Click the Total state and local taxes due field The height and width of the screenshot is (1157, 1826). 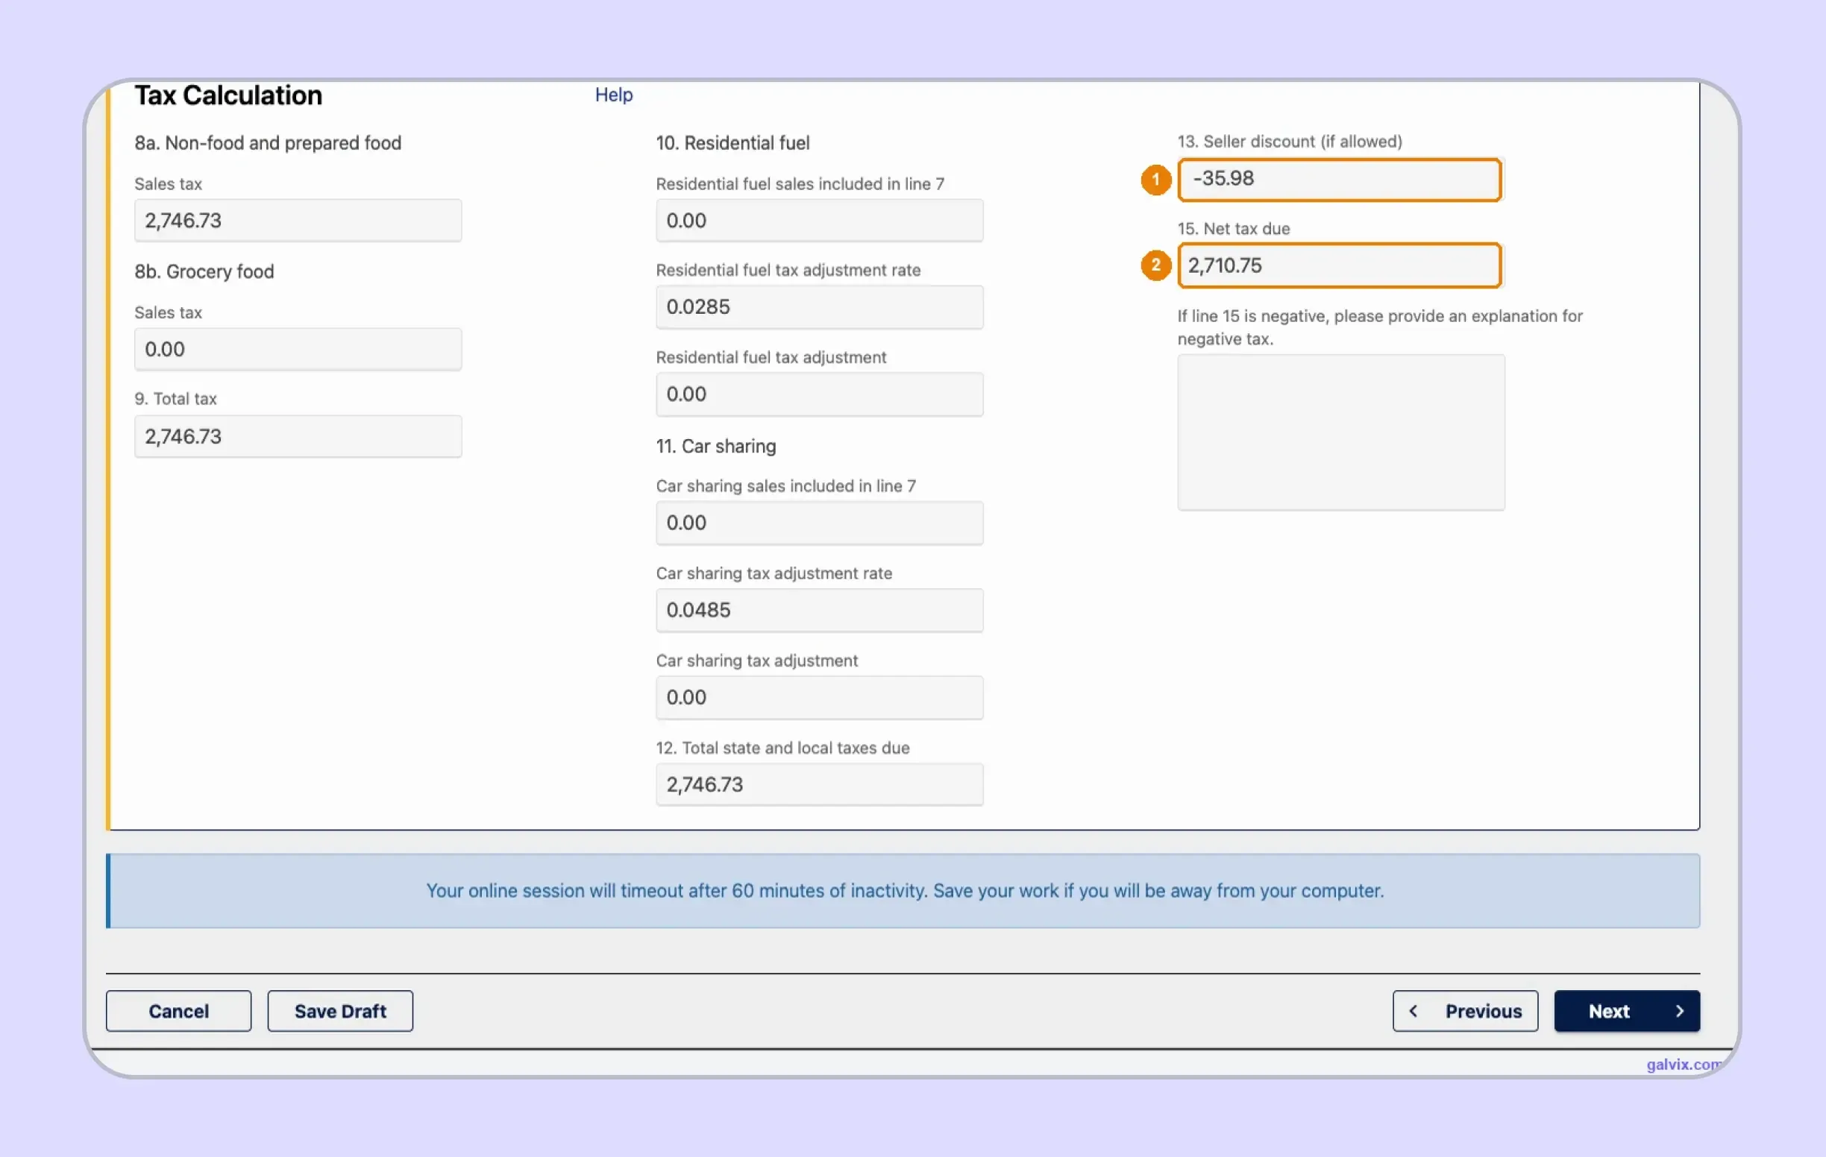820,784
